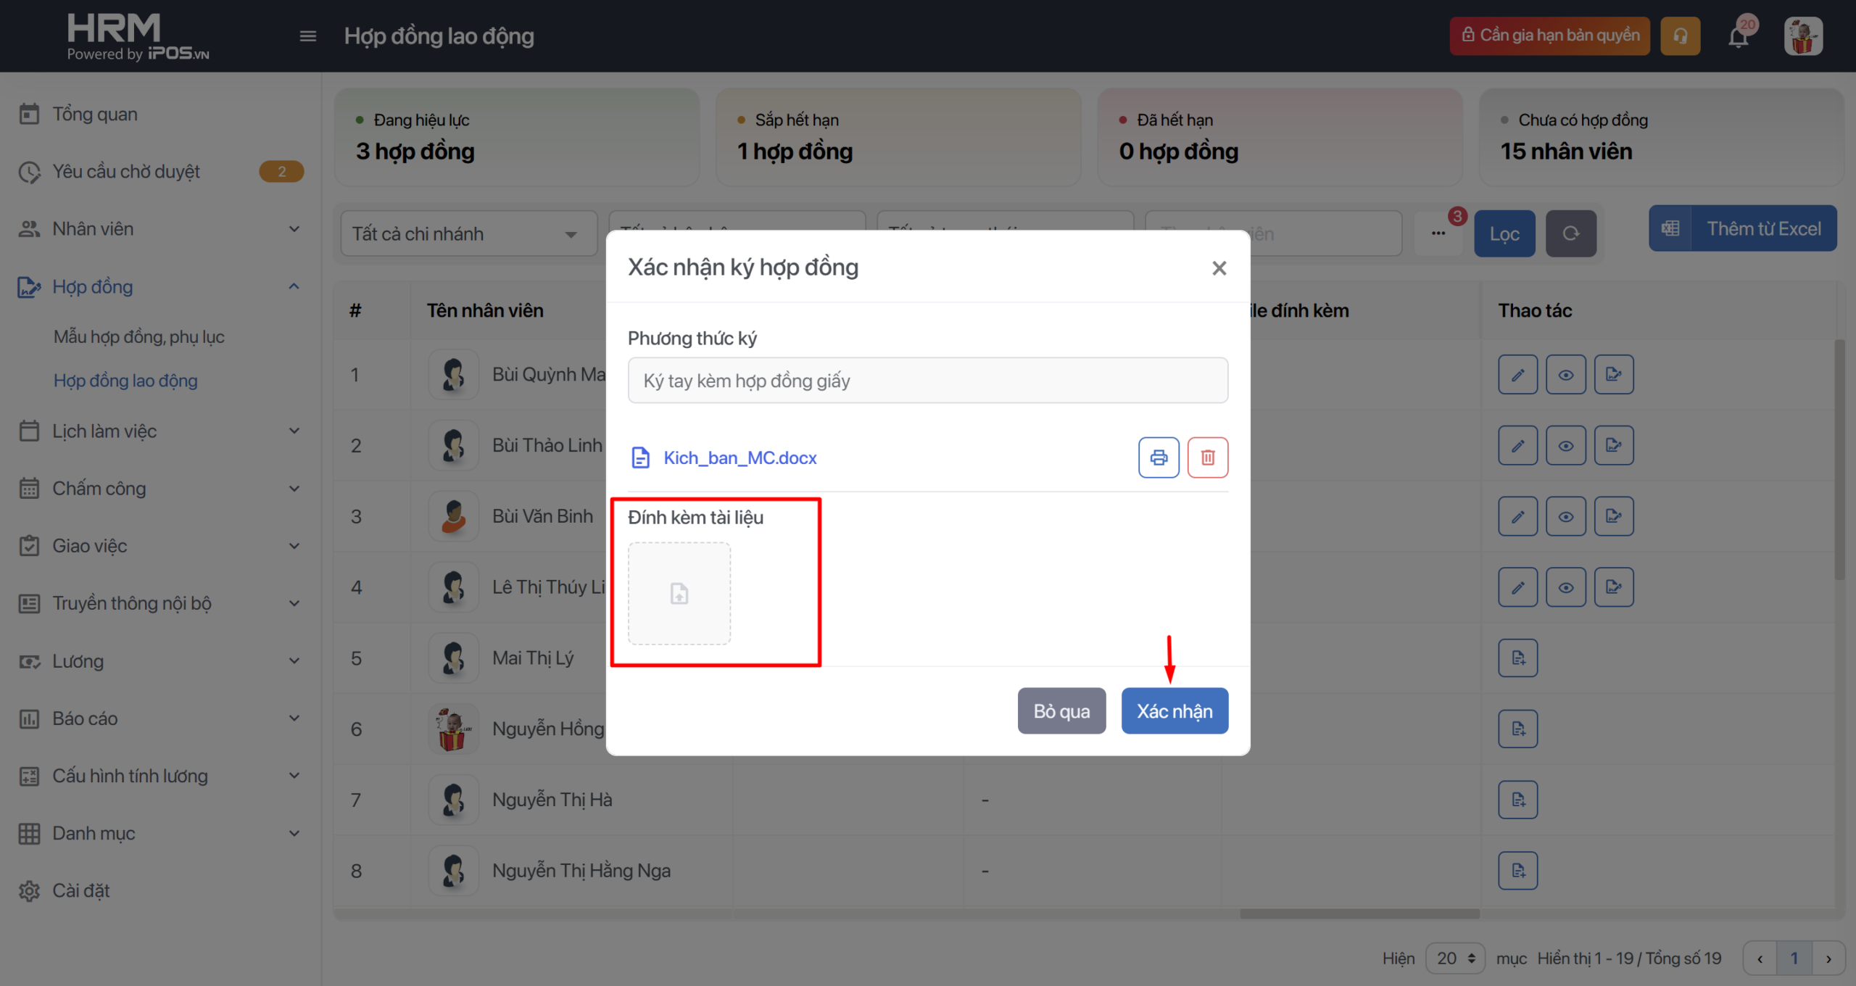View contract via eye icon, row 4
The height and width of the screenshot is (986, 1856).
click(x=1565, y=587)
